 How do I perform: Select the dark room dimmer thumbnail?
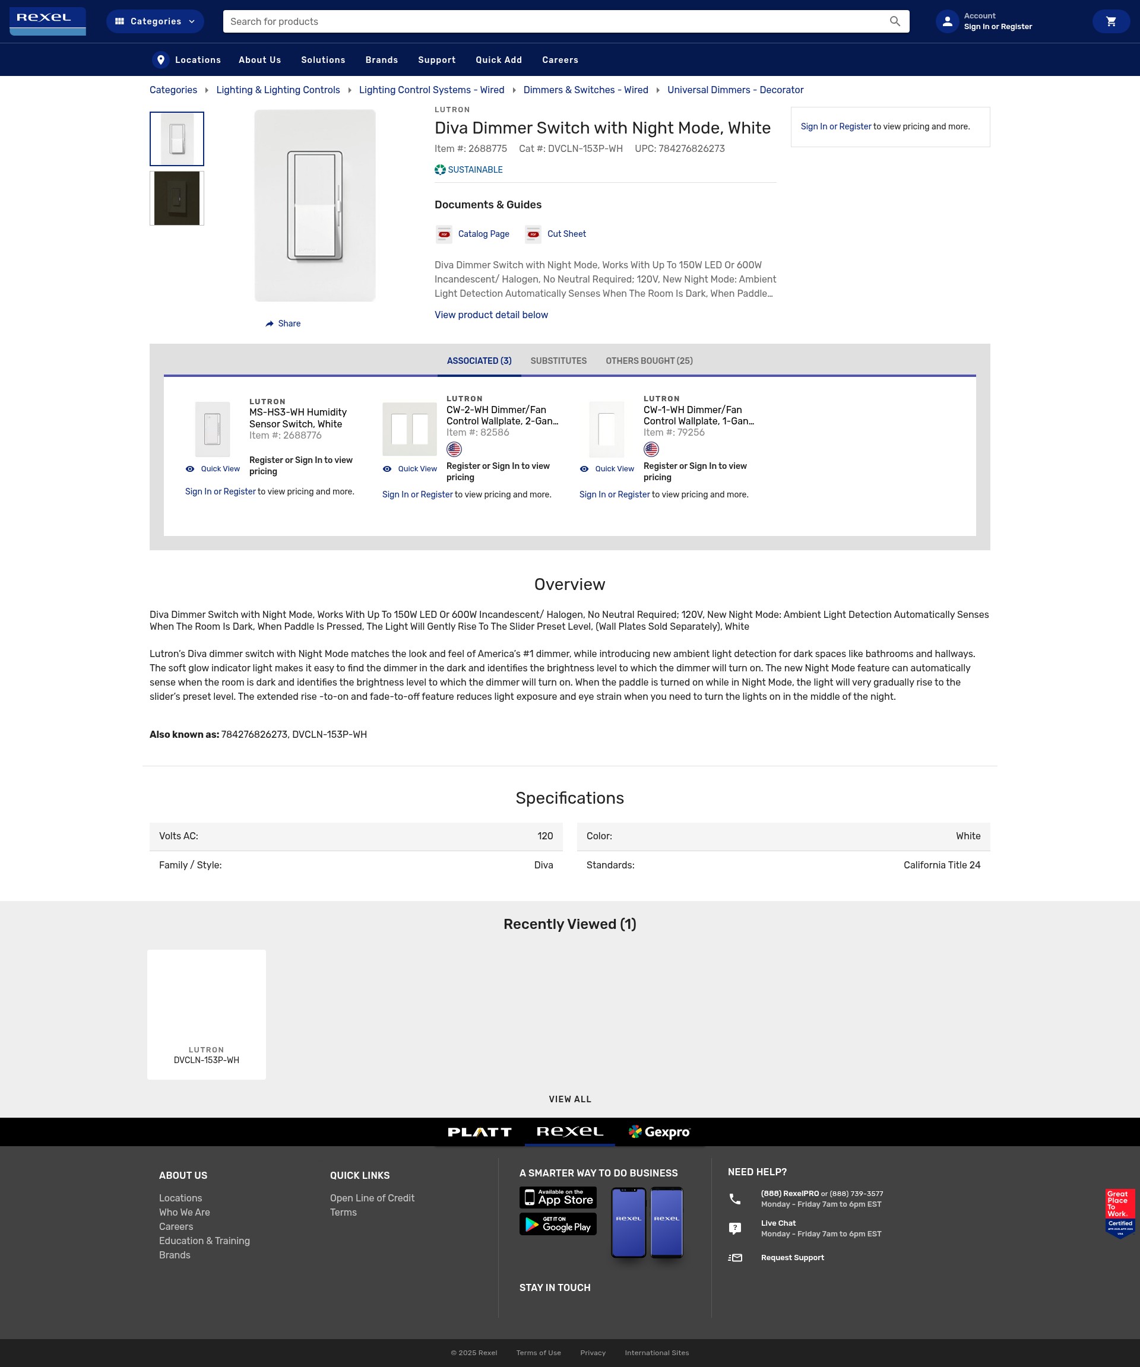177,198
